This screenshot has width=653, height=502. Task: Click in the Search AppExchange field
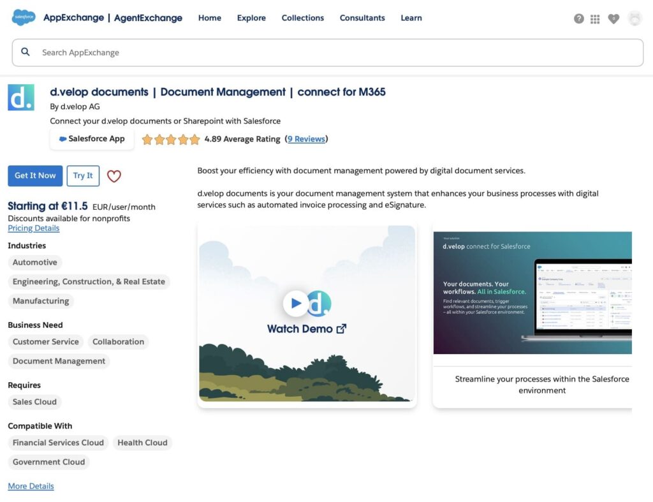(332, 52)
